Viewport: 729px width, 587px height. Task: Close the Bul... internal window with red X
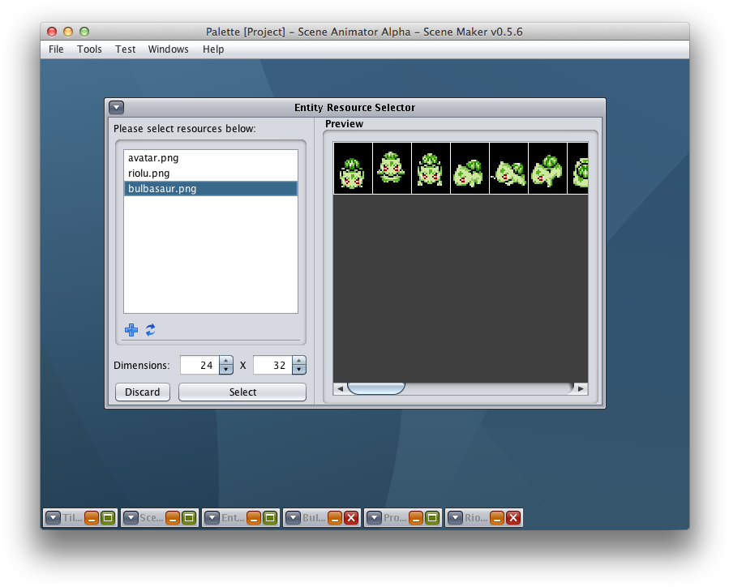click(x=350, y=517)
